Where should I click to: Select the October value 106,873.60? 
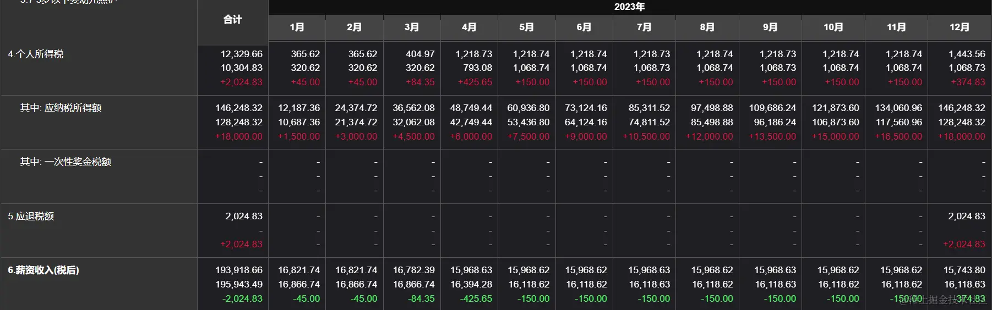click(x=836, y=122)
